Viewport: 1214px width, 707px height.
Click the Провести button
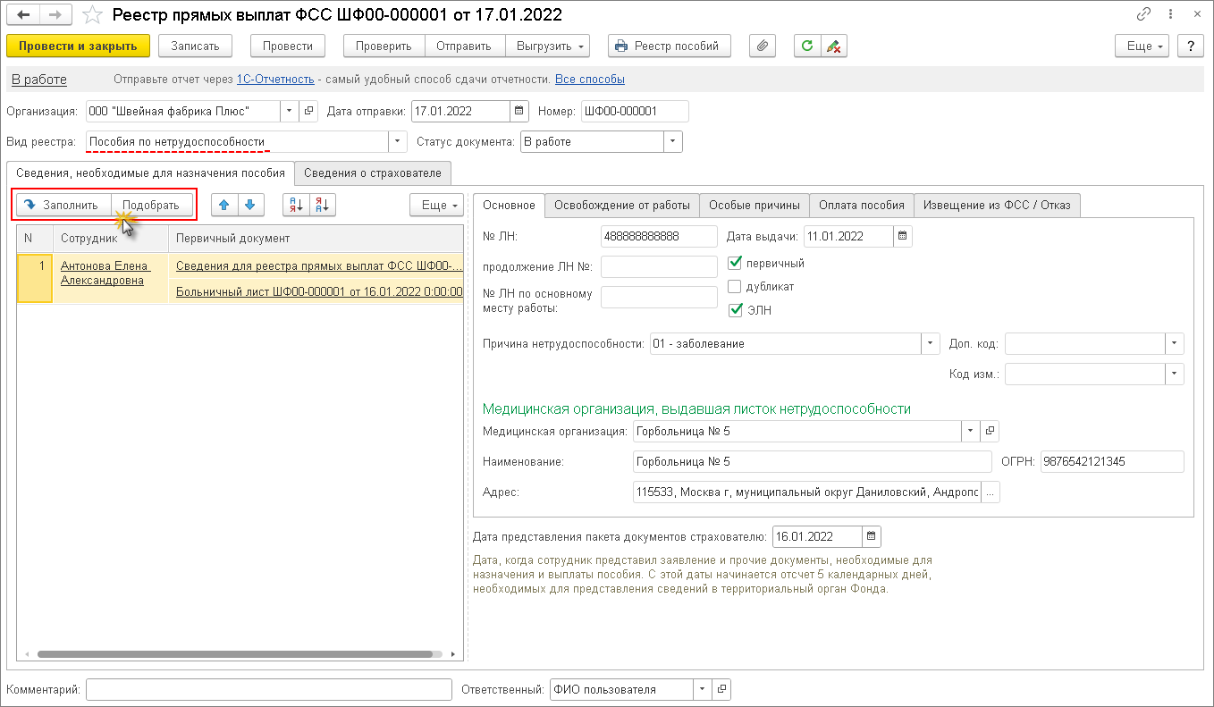[x=288, y=46]
